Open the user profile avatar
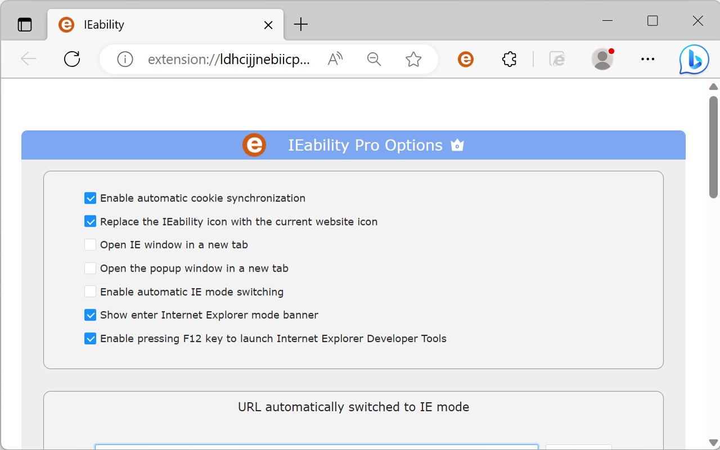Viewport: 720px width, 450px height. tap(602, 59)
